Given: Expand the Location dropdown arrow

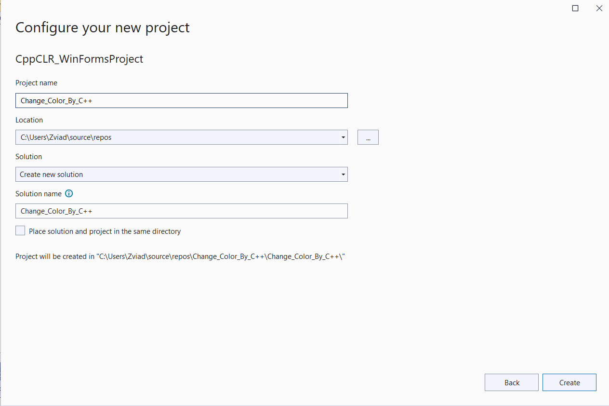Looking at the screenshot, I should [343, 137].
